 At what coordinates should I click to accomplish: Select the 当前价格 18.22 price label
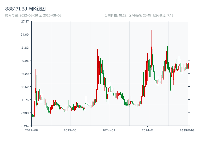(x=116, y=15)
